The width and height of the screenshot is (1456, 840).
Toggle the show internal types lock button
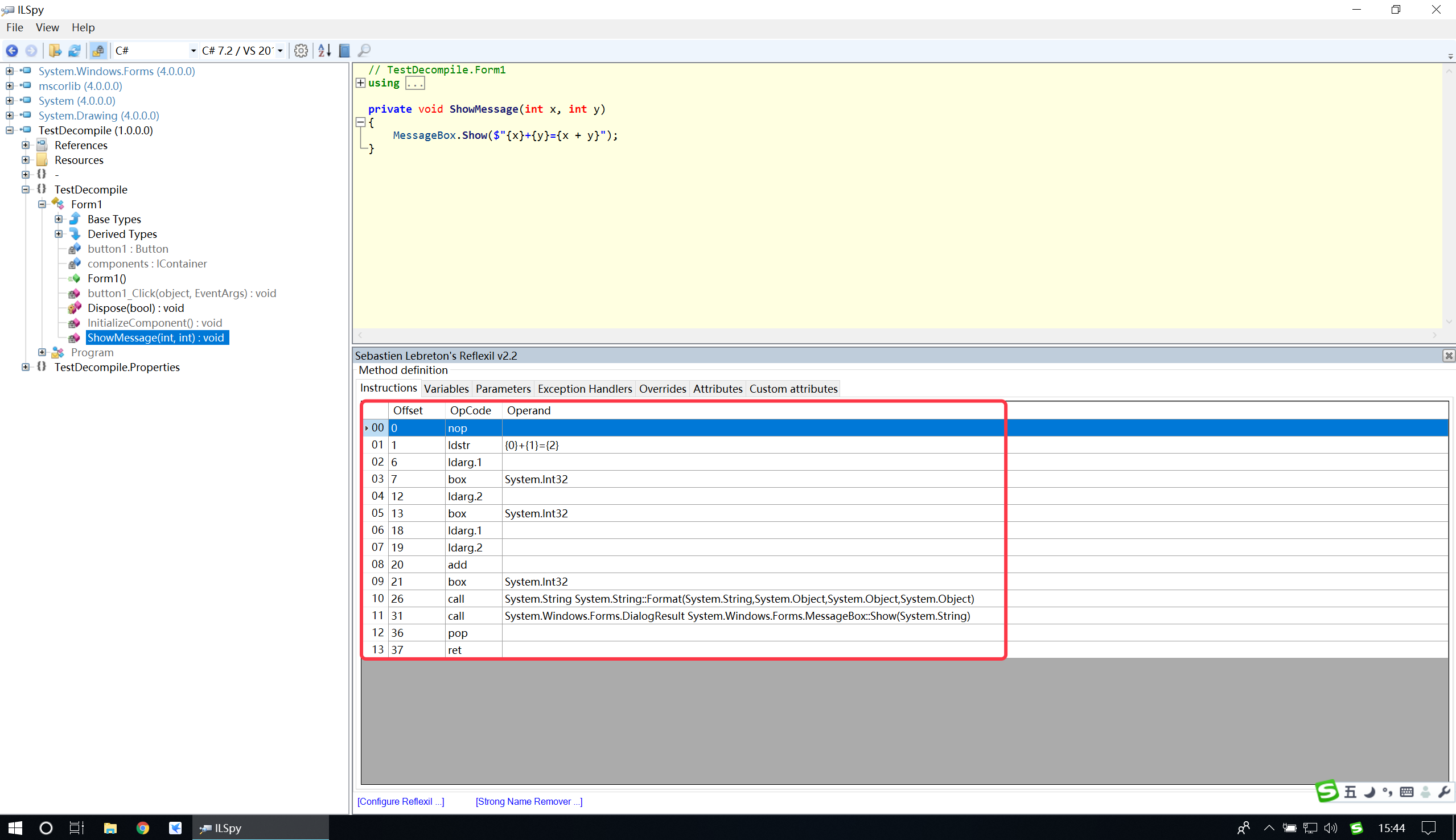[x=98, y=51]
